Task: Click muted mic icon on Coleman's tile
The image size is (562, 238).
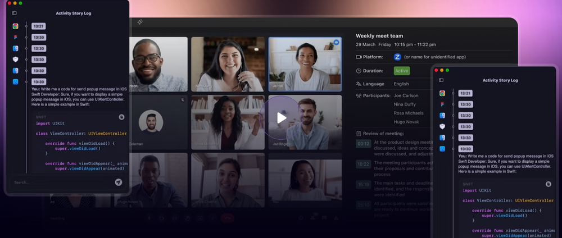Action: click(x=183, y=100)
